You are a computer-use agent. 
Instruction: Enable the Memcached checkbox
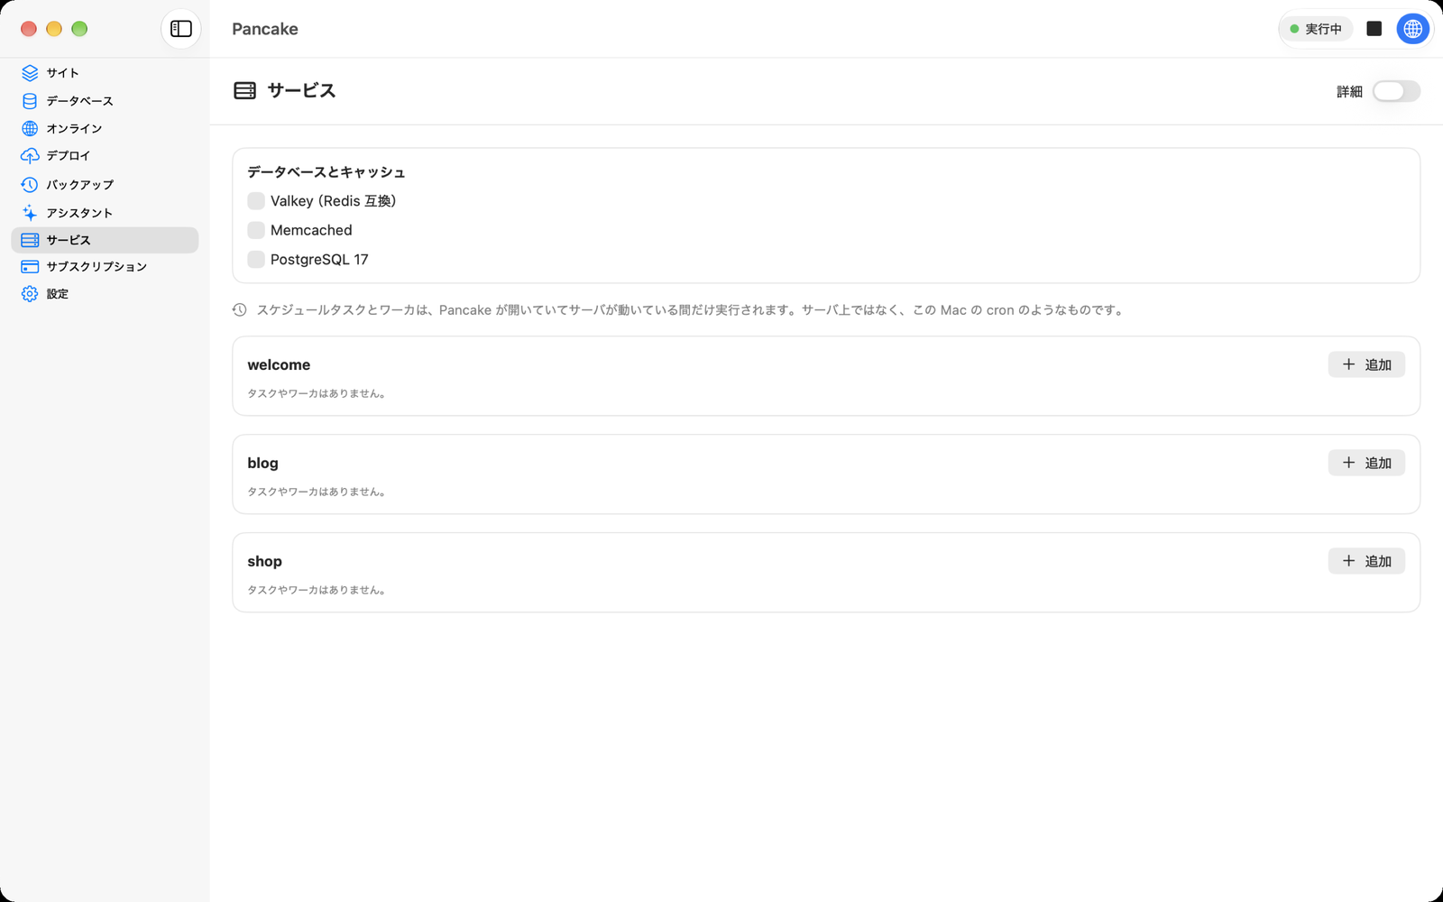pyautogui.click(x=256, y=230)
